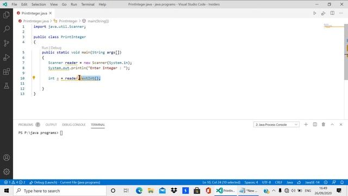Close the terminal panel
This screenshot has width=348, height=196.
341,125
